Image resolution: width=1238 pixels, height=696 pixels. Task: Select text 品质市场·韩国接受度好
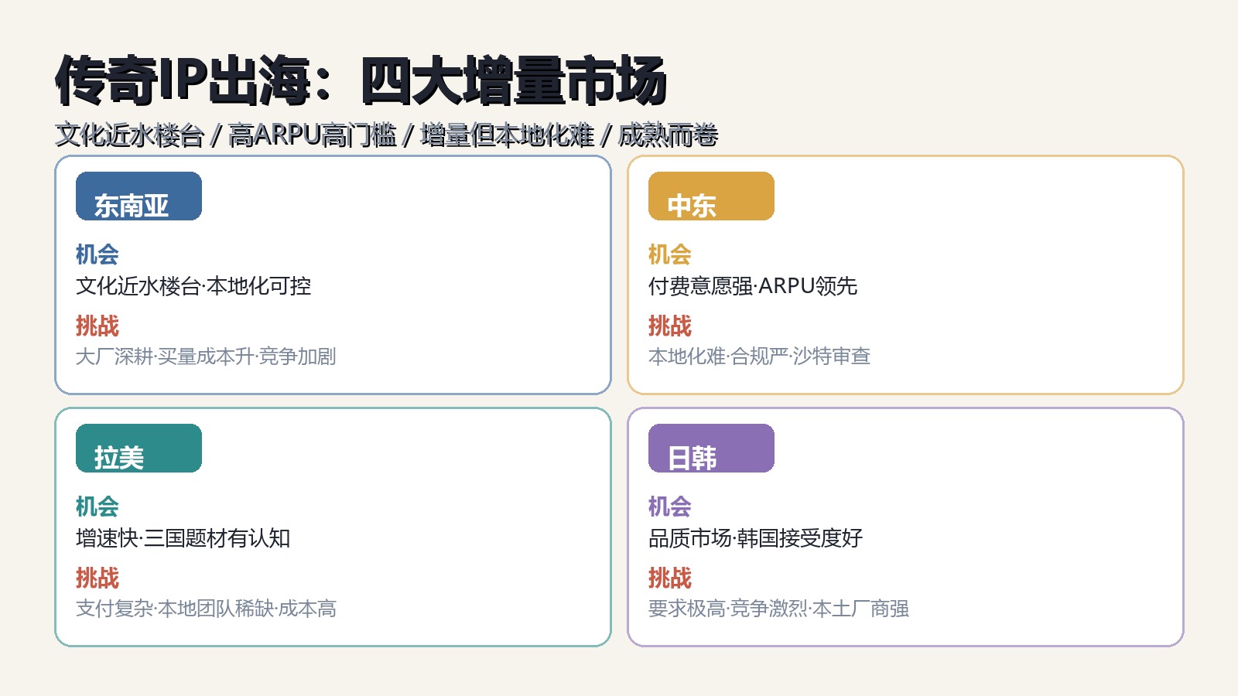click(x=756, y=538)
